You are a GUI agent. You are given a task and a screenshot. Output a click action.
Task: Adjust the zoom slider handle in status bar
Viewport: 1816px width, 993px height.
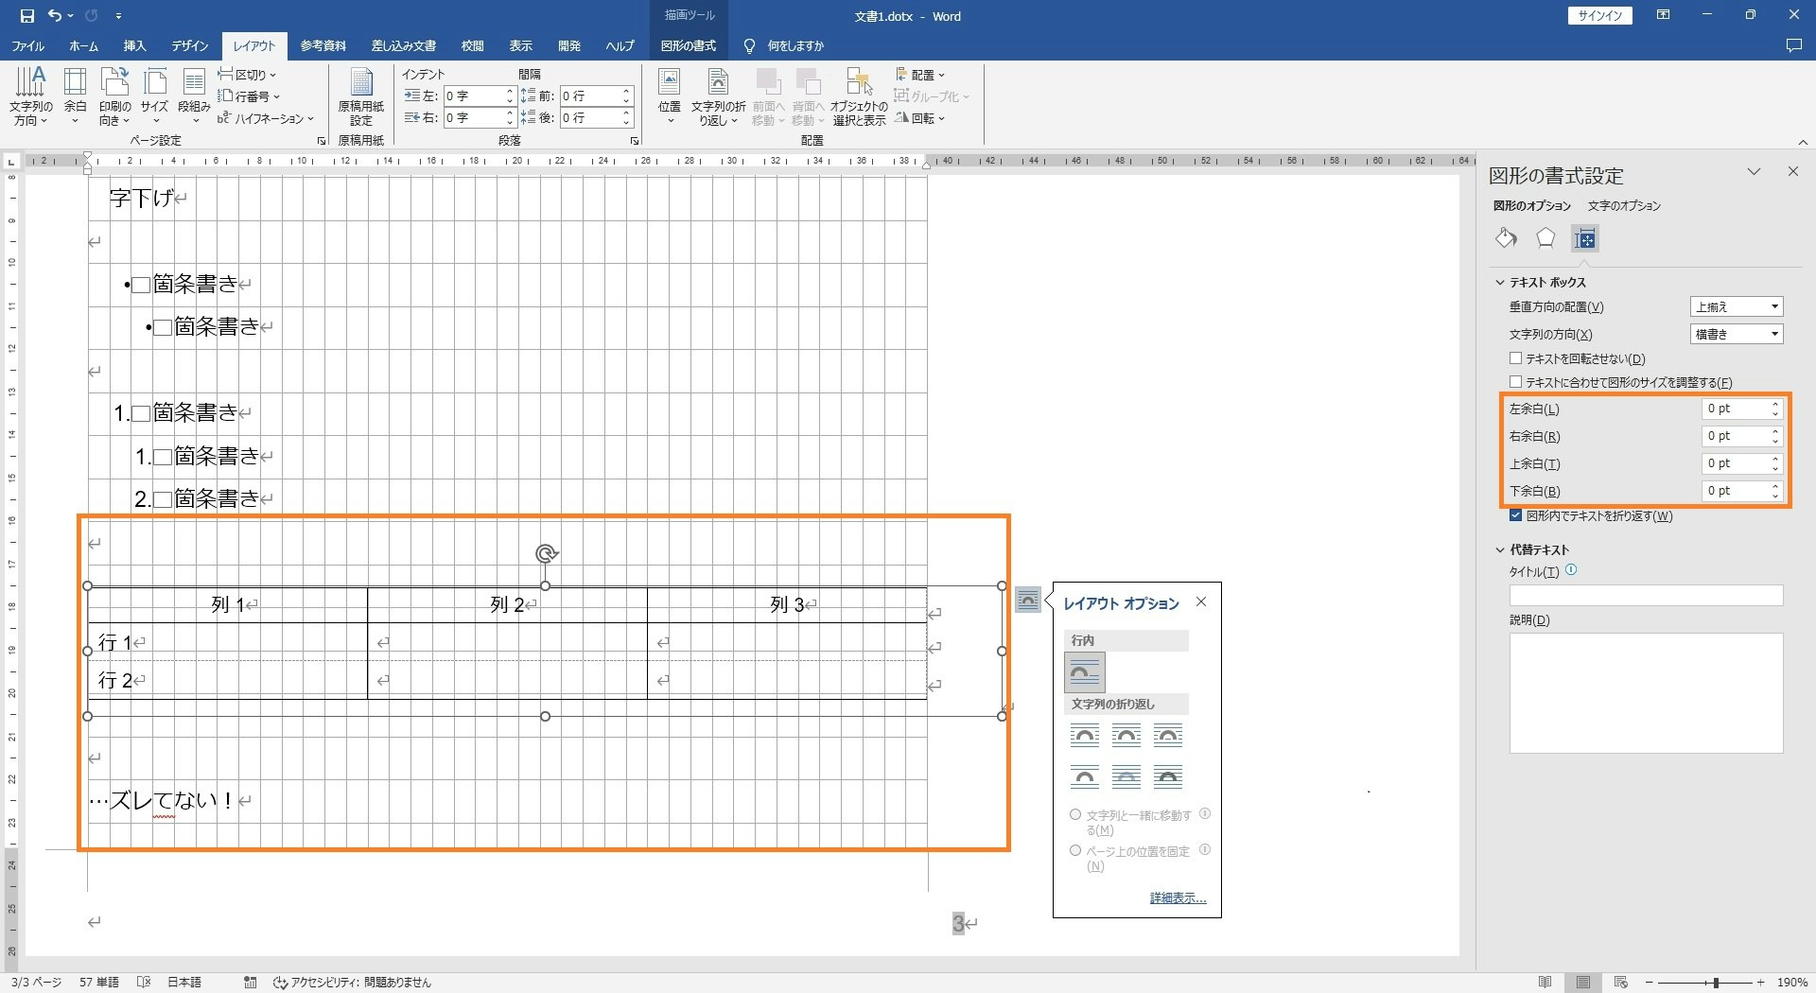coord(1716,983)
